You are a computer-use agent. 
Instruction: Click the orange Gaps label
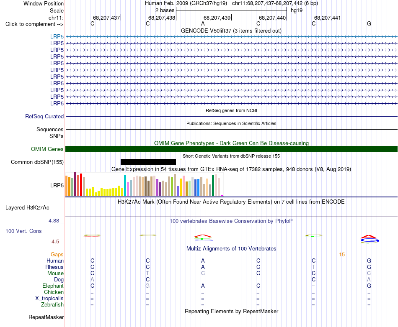(57, 255)
